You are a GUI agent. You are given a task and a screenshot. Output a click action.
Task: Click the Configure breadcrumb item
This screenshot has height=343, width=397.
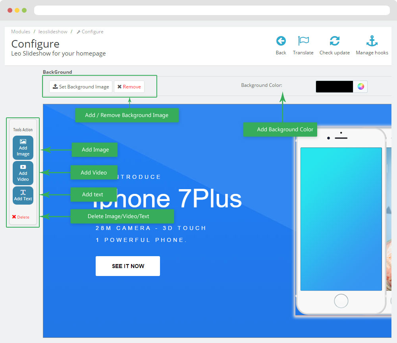tap(90, 32)
